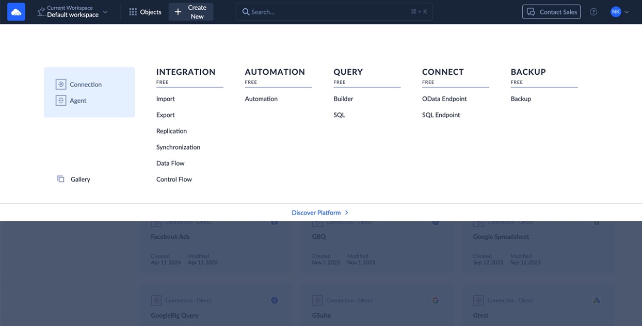Click the Contact Sales button

click(x=551, y=12)
